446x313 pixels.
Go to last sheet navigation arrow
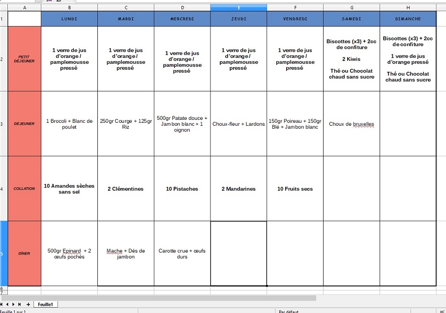coord(19,304)
